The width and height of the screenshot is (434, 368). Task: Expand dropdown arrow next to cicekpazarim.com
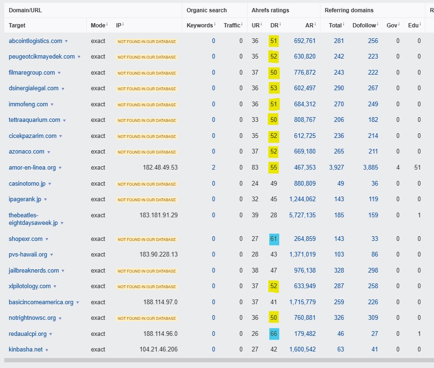[x=61, y=136]
